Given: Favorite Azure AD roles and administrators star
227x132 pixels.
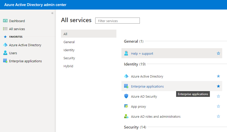Looking at the screenshot, I should pyautogui.click(x=218, y=116).
